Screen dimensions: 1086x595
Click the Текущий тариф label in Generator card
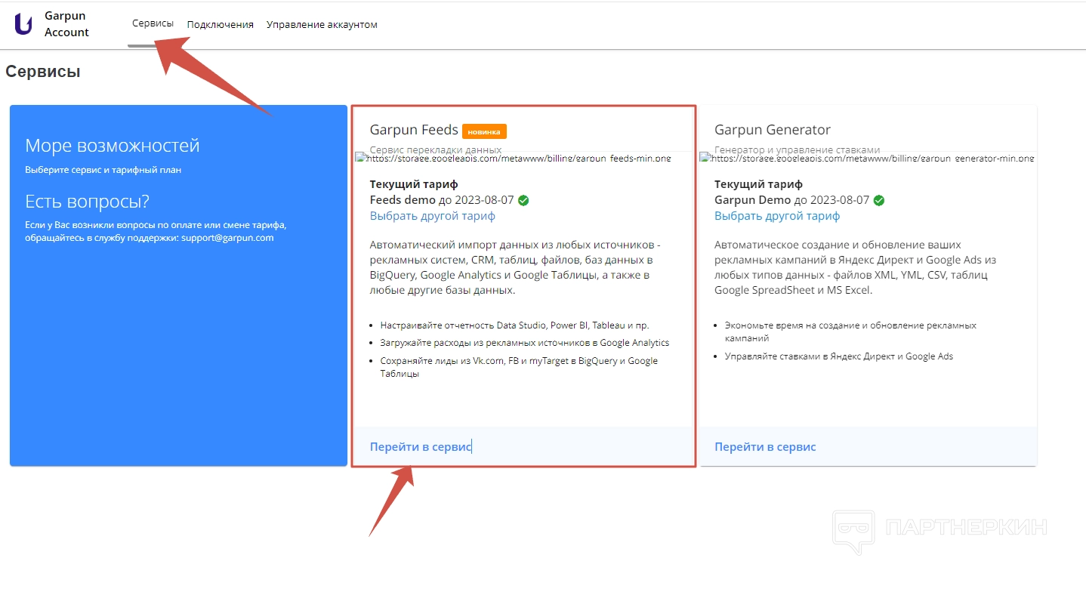click(x=758, y=184)
